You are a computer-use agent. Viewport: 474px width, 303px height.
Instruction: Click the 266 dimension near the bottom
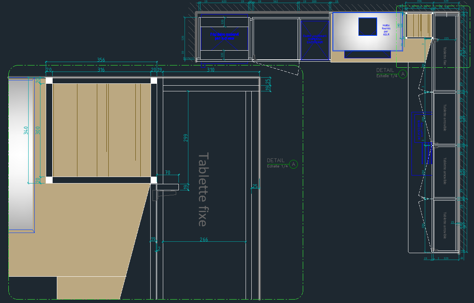click(204, 239)
